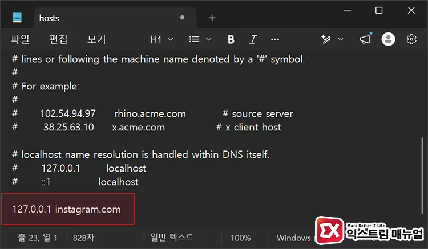The image size is (428, 249).
Task: Click the '# x client host' comment
Action: pos(248,127)
